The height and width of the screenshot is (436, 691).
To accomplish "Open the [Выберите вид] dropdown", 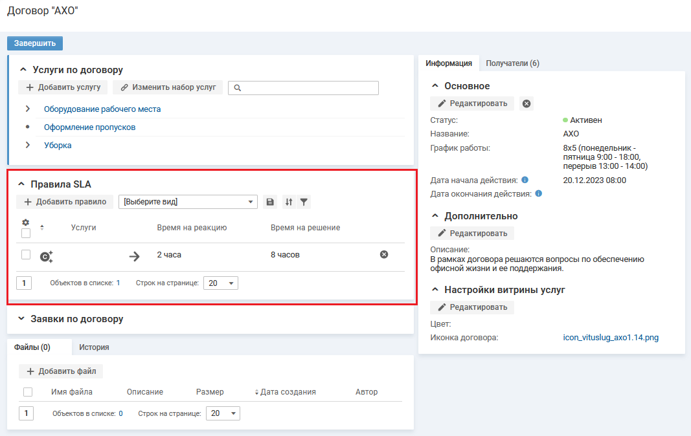I will (x=188, y=202).
